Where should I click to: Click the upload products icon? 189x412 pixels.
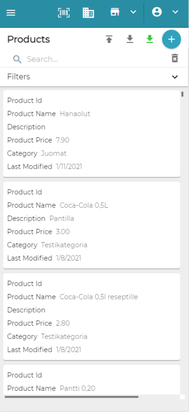[x=109, y=39]
